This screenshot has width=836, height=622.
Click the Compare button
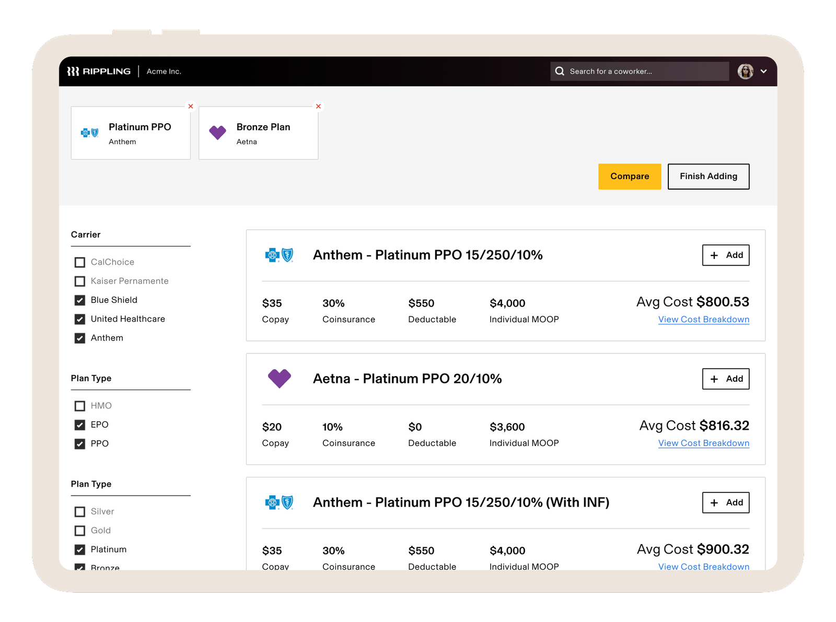pyautogui.click(x=629, y=177)
